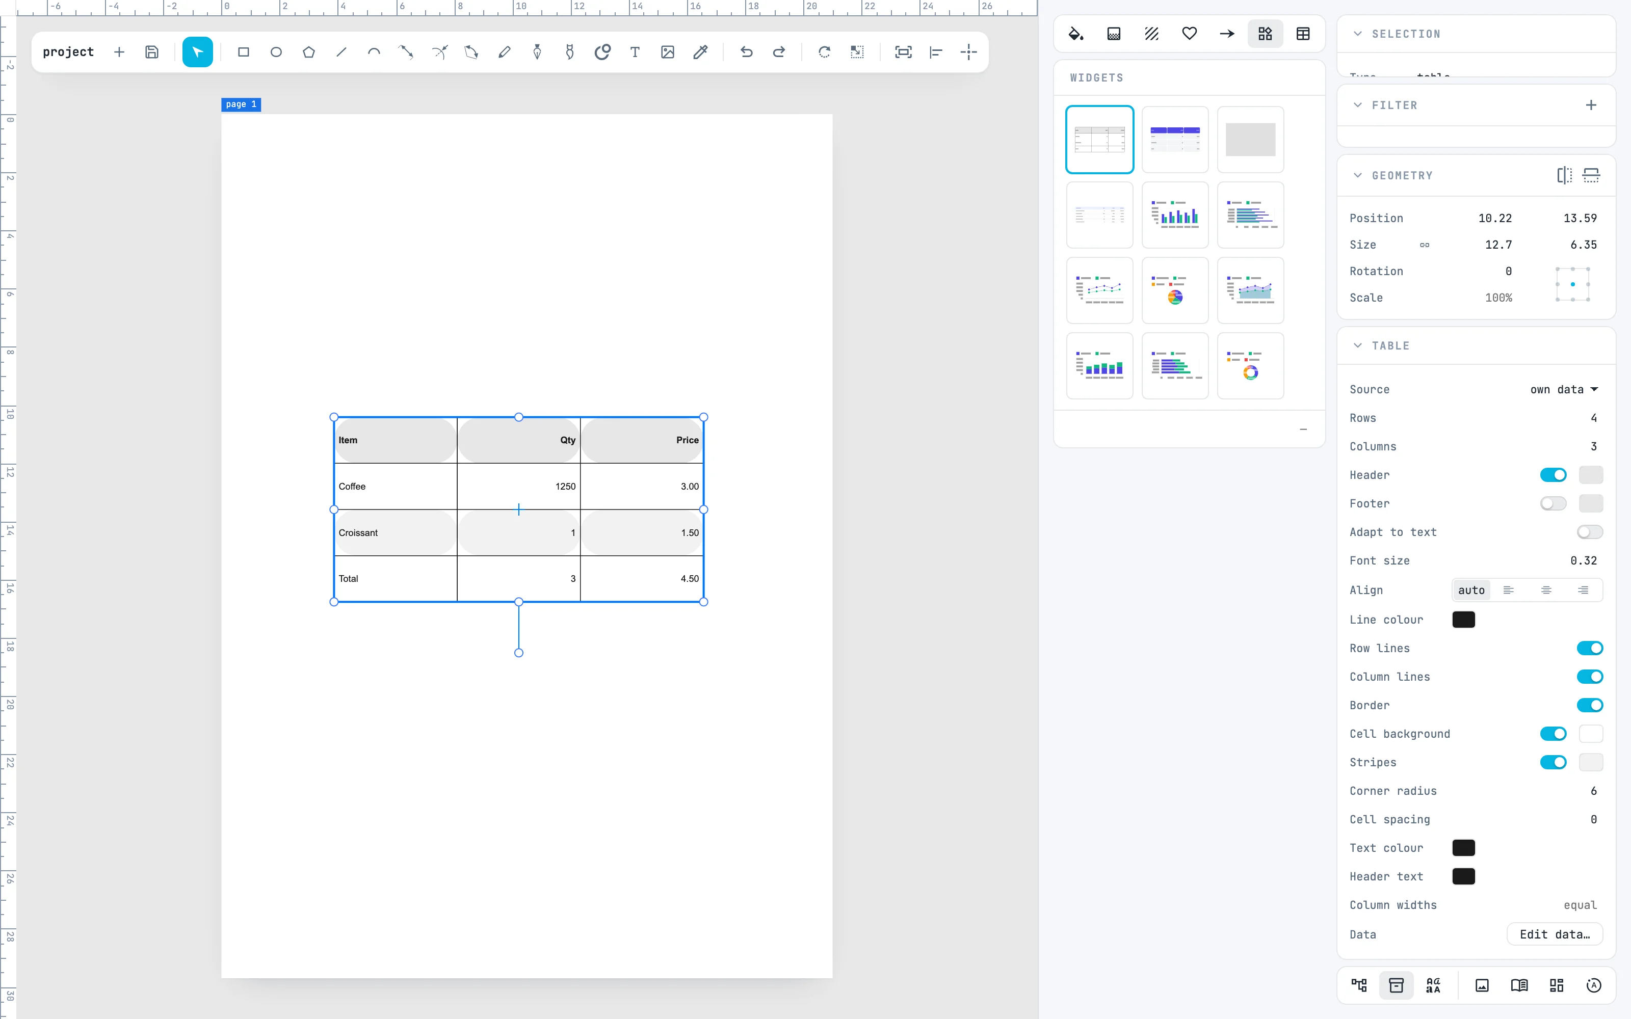The width and height of the screenshot is (1631, 1019).
Task: Open the fill bucket panel
Action: coord(1076,34)
